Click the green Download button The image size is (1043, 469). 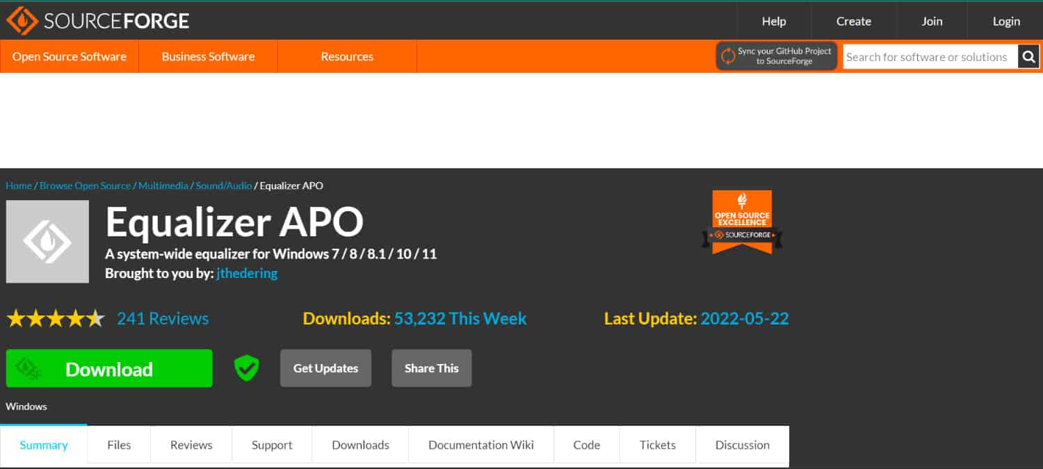[109, 368]
